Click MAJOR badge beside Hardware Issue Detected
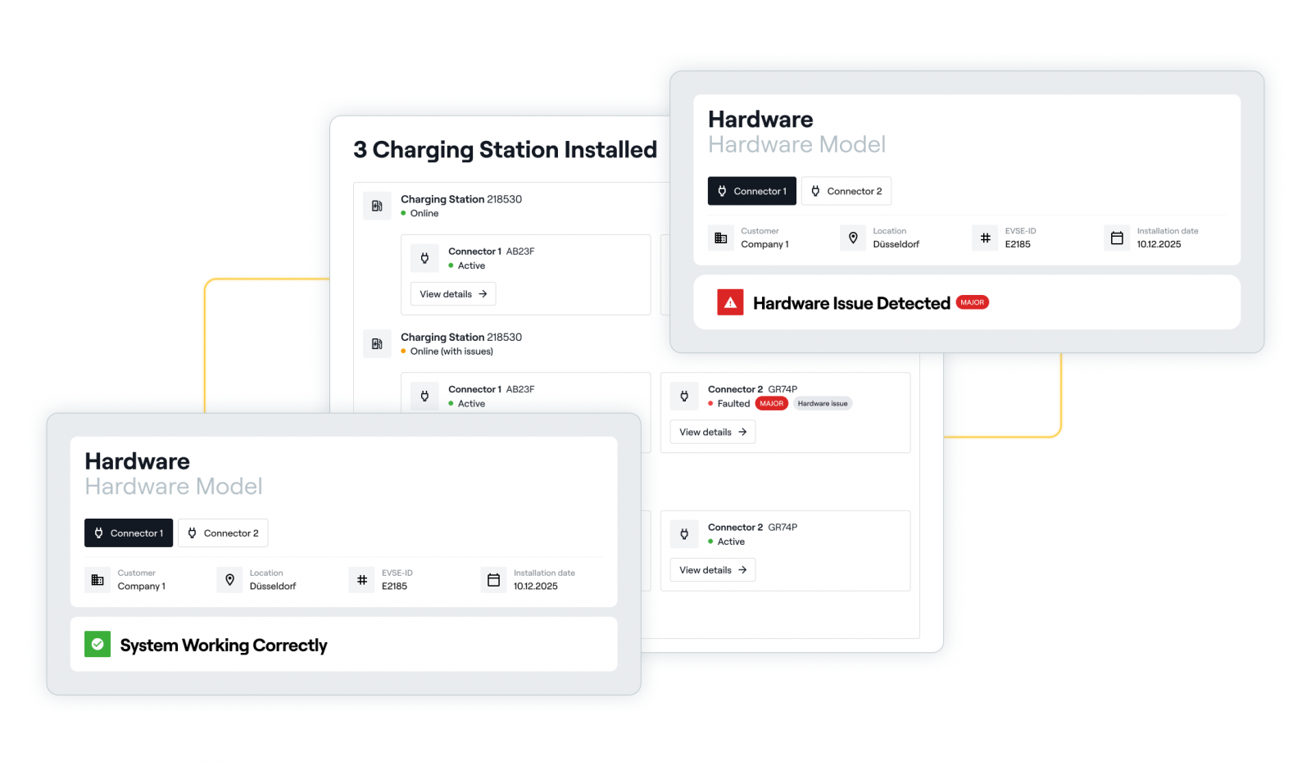This screenshot has width=1311, height=766. pos(973,302)
